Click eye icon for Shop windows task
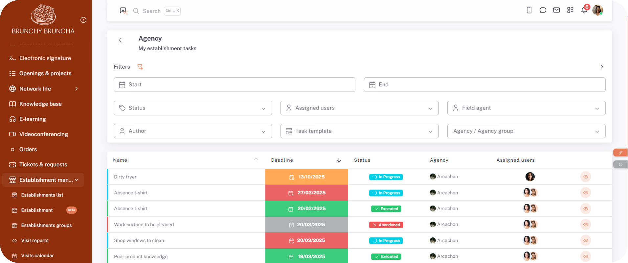The height and width of the screenshot is (263, 628). click(x=585, y=240)
